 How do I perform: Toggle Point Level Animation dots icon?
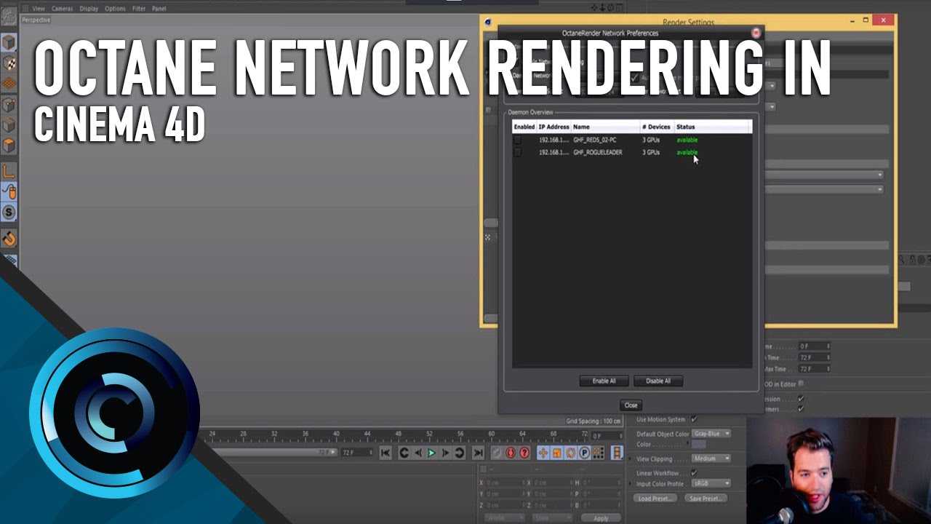(x=598, y=453)
